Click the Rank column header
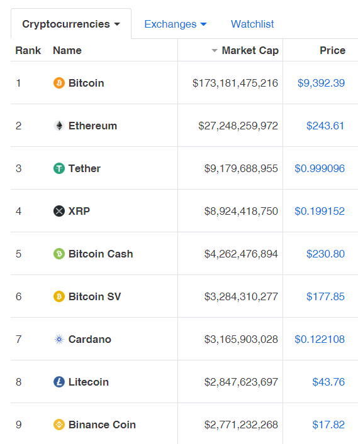 click(28, 50)
